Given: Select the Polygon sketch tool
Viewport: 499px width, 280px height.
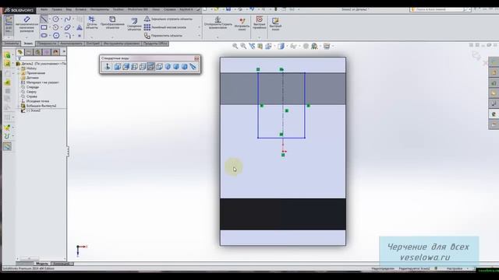Looking at the screenshot, I should pos(56,36).
